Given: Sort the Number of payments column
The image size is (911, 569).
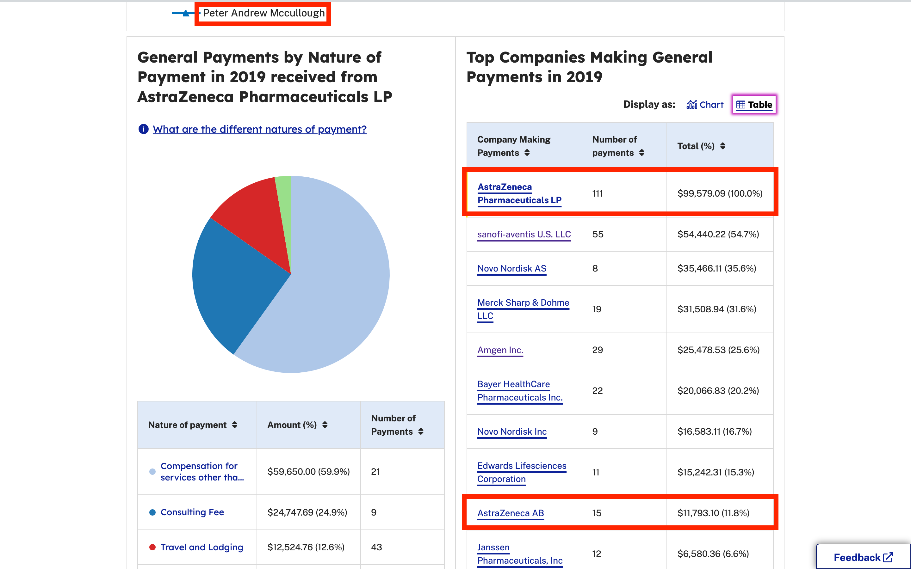Looking at the screenshot, I should pos(642,153).
